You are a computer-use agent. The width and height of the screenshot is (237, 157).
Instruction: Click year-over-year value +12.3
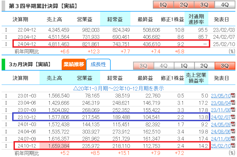click(94, 52)
